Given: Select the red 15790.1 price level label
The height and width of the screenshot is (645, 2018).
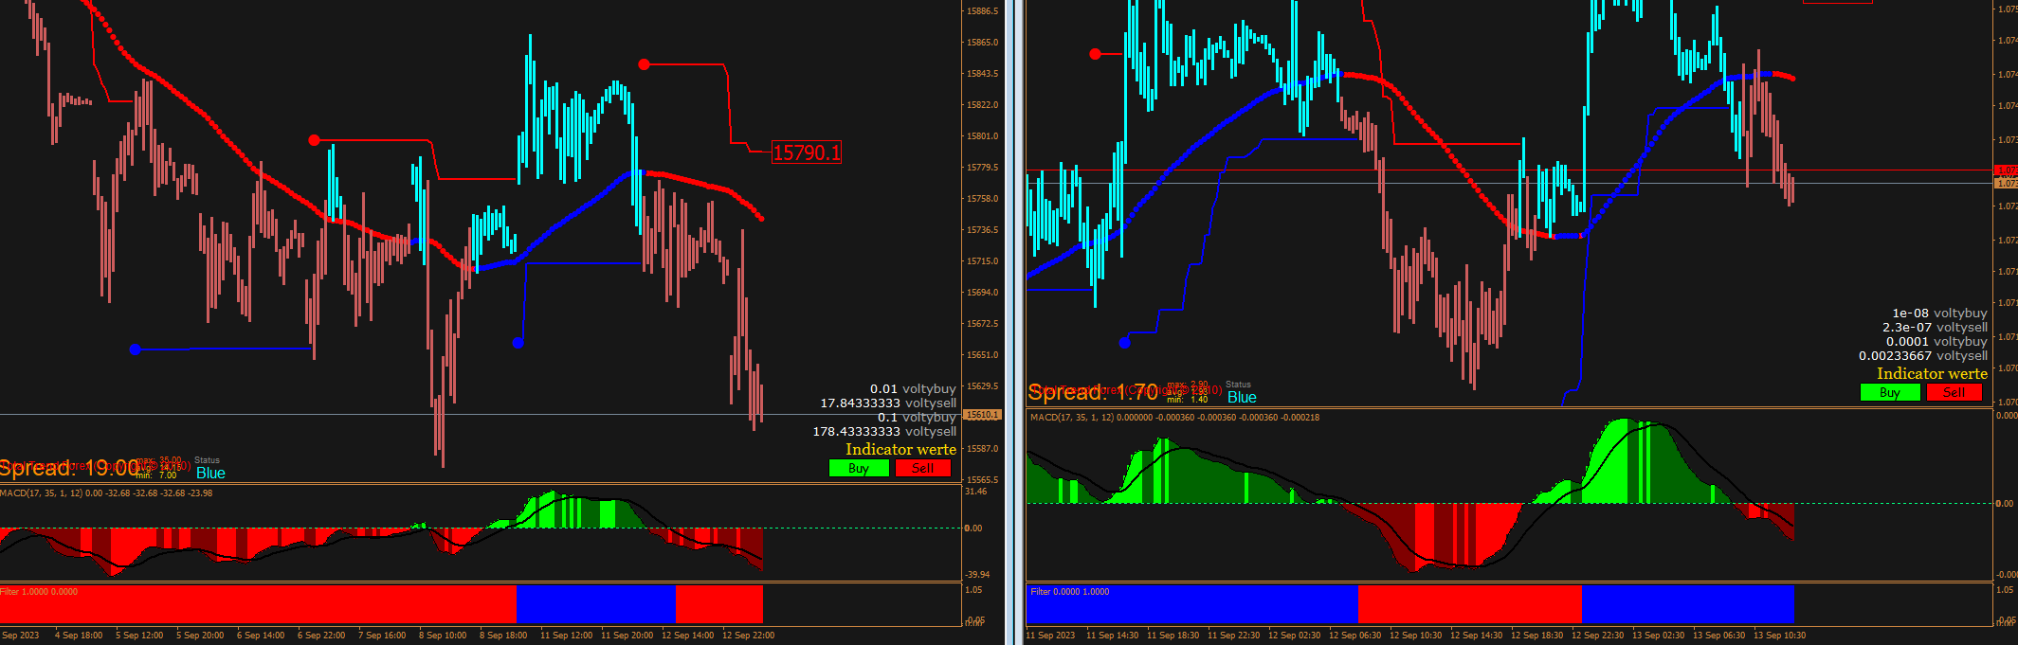Looking at the screenshot, I should [x=807, y=152].
